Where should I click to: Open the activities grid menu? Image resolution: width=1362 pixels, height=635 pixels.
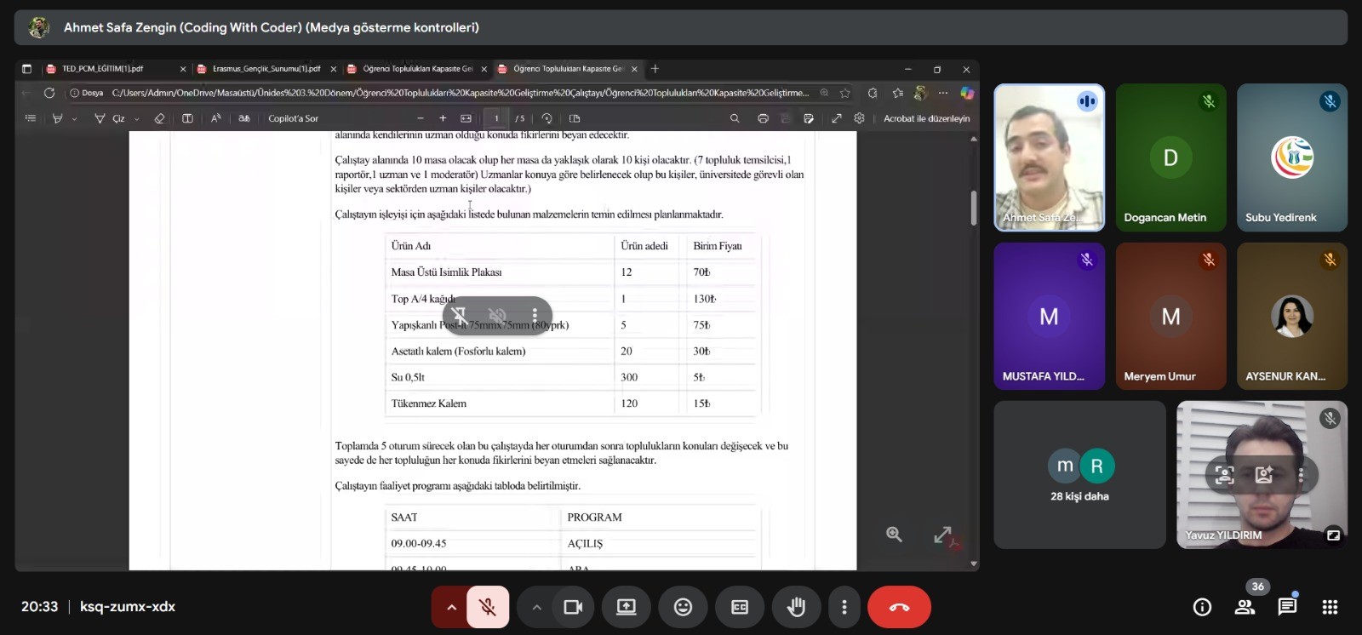[1330, 607]
